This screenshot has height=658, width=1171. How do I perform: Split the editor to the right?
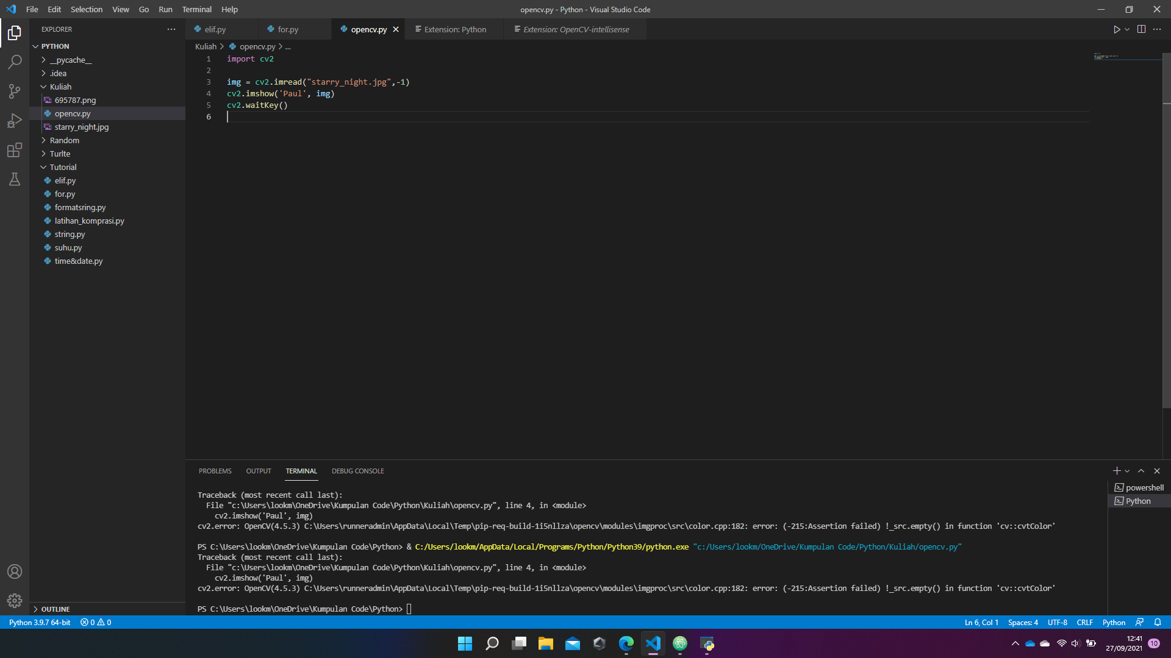point(1141,29)
